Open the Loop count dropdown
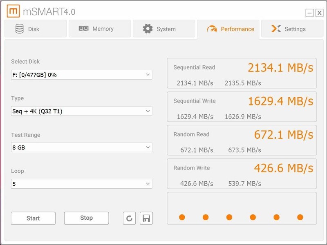 click(x=81, y=184)
